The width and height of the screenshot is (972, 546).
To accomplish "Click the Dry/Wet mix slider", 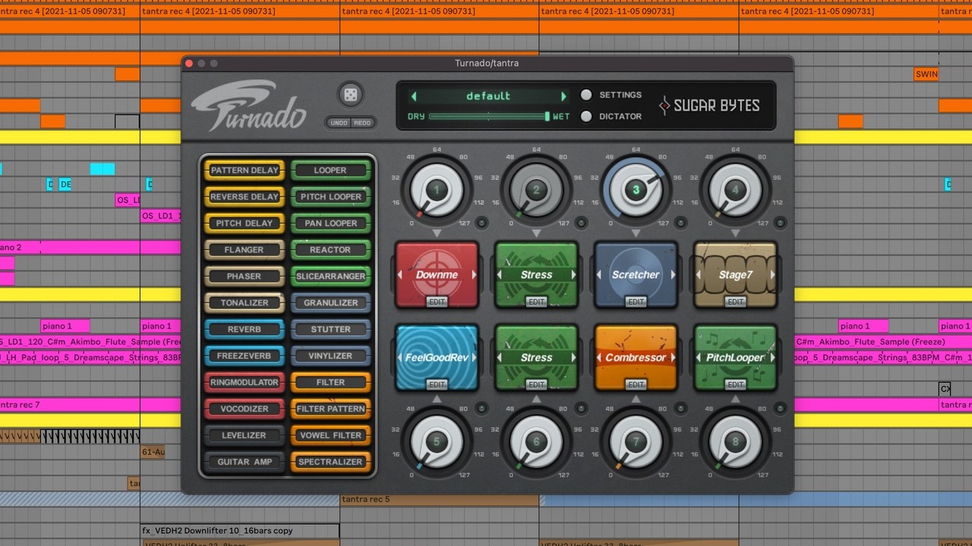I will click(489, 116).
